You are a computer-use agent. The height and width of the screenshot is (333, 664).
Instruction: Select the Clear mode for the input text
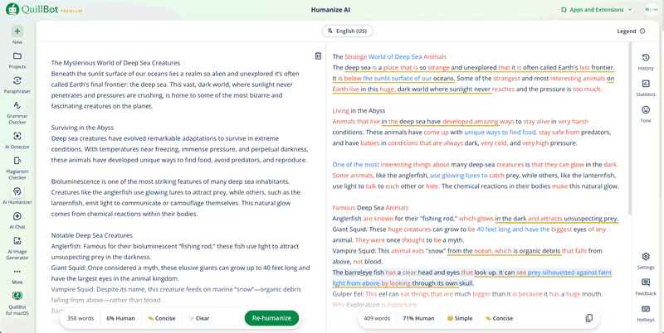(199, 318)
